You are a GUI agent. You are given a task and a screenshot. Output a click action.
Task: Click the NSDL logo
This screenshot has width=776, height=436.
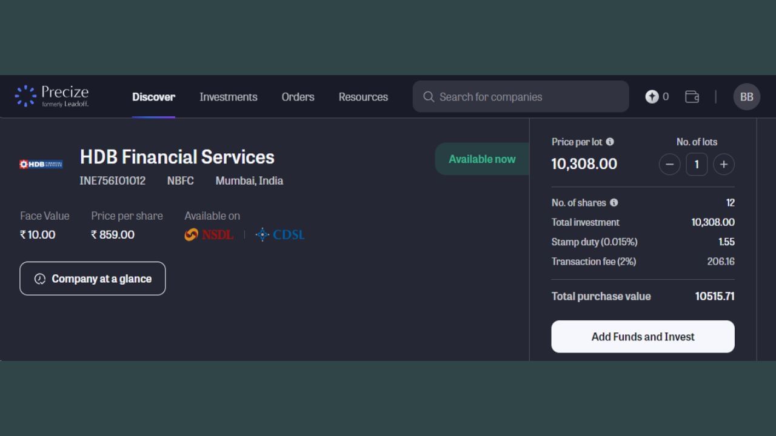209,235
